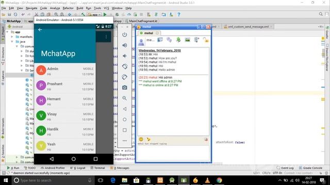Viewport: 330px width, 185px height.
Task: Click the Save All floppy disk icon
Action: coord(9,14)
